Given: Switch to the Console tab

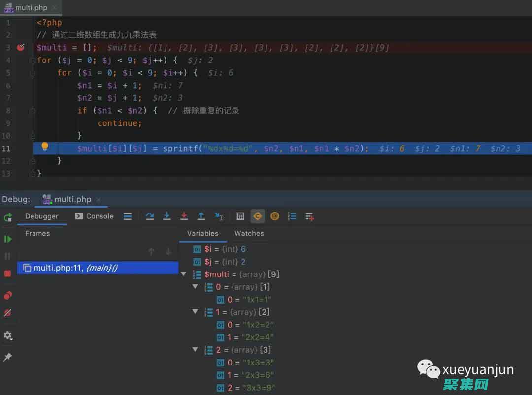Looking at the screenshot, I should pyautogui.click(x=94, y=216).
